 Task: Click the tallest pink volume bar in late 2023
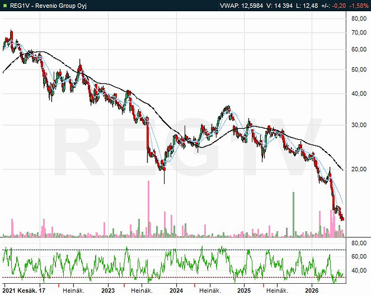coord(149,209)
